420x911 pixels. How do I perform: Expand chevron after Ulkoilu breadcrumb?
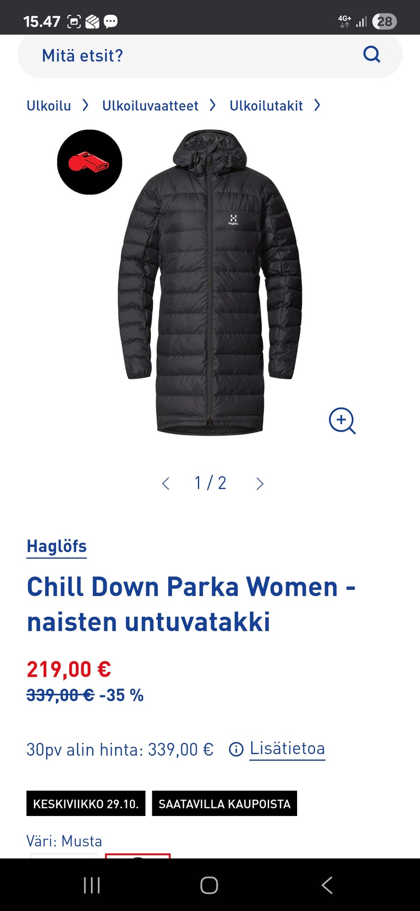pos(86,105)
